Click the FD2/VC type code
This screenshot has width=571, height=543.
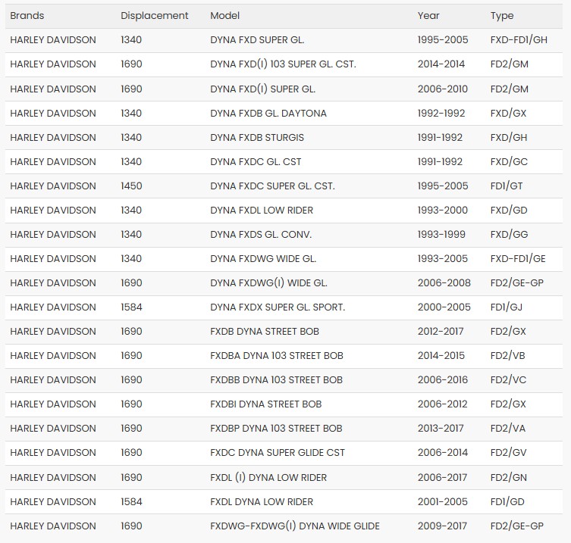pos(509,380)
